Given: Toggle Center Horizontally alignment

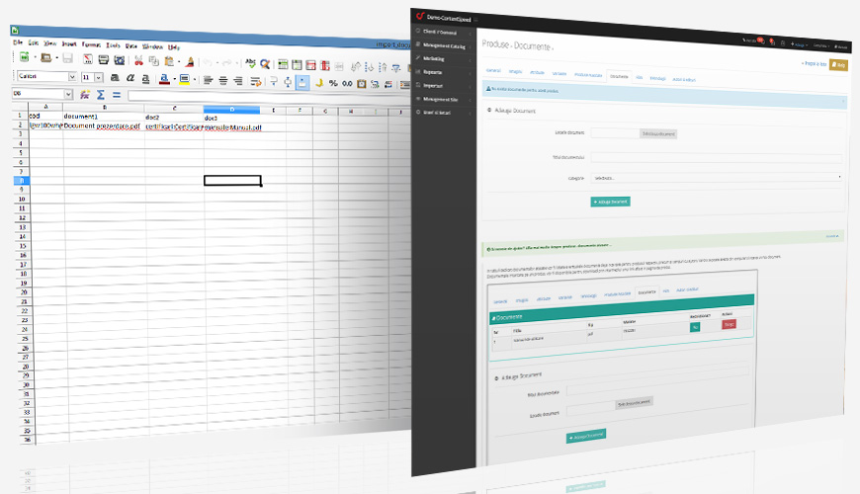Looking at the screenshot, I should tap(223, 81).
